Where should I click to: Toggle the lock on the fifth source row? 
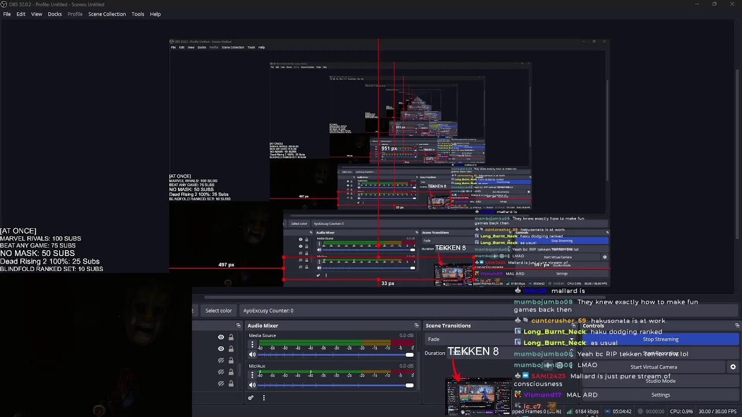[231, 383]
